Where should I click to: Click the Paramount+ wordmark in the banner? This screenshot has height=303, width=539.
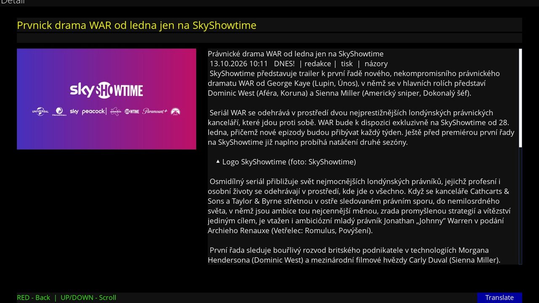pyautogui.click(x=155, y=112)
